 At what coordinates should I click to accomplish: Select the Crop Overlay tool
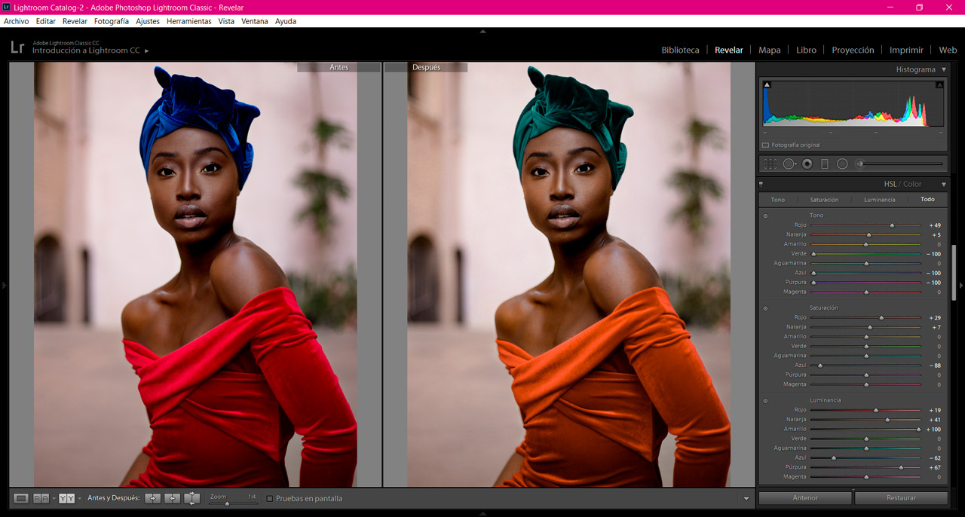pyautogui.click(x=769, y=163)
